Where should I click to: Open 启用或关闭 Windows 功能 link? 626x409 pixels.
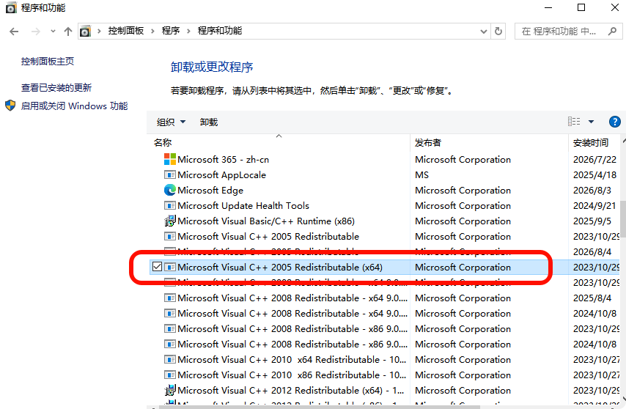[74, 106]
